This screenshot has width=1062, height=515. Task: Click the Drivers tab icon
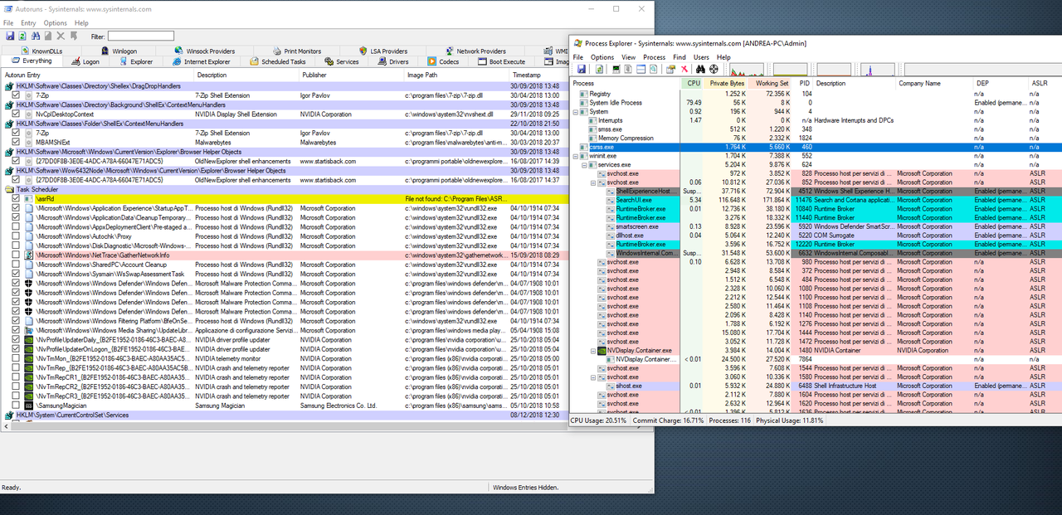coord(382,61)
